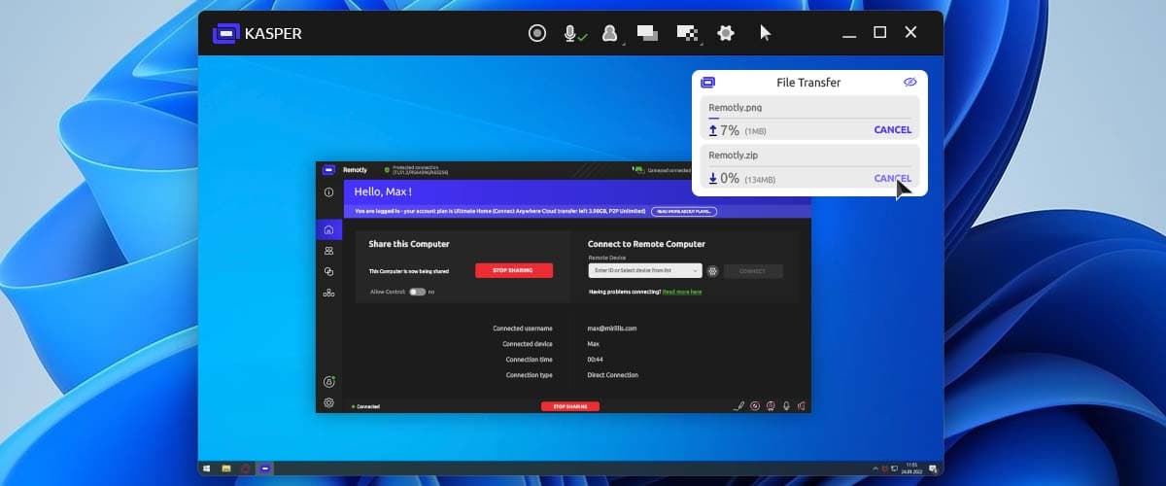
Task: Open the network devices tab in sidebar
Action: click(x=328, y=293)
